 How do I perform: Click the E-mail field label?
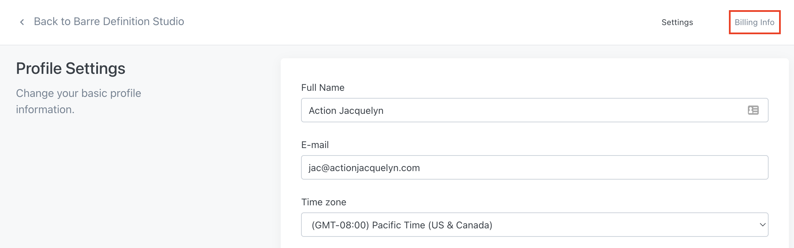(315, 145)
